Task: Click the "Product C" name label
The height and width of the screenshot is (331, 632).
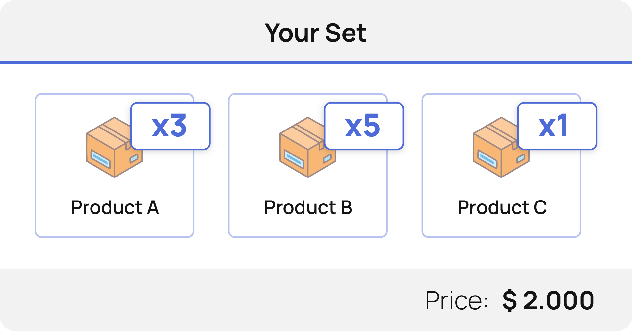Action: tap(502, 207)
